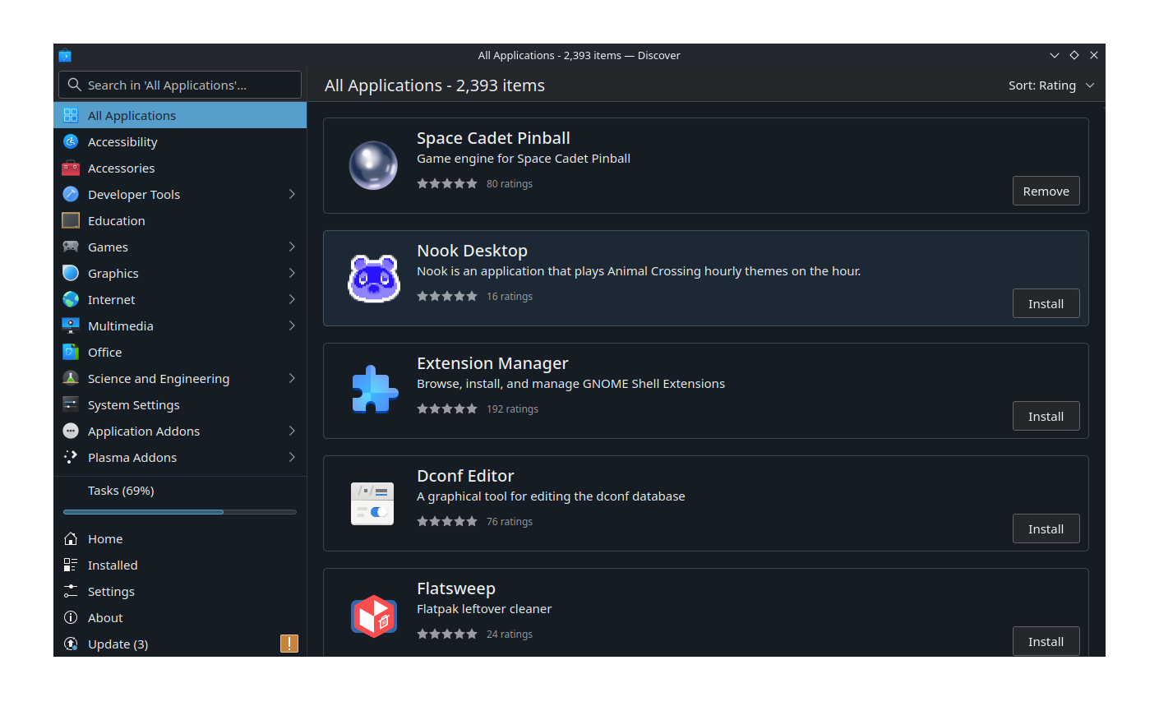Click the Plasma Addons icon
The image size is (1159, 720).
(71, 457)
